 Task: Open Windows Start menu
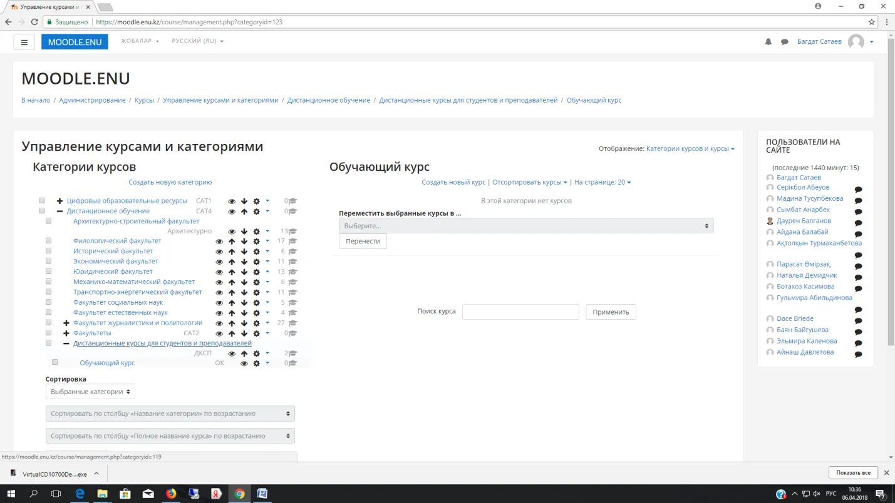click(x=11, y=494)
